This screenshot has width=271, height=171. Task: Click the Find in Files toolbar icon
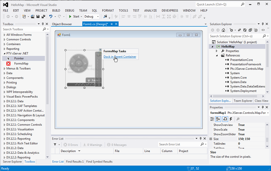pyautogui.click(x=105, y=17)
